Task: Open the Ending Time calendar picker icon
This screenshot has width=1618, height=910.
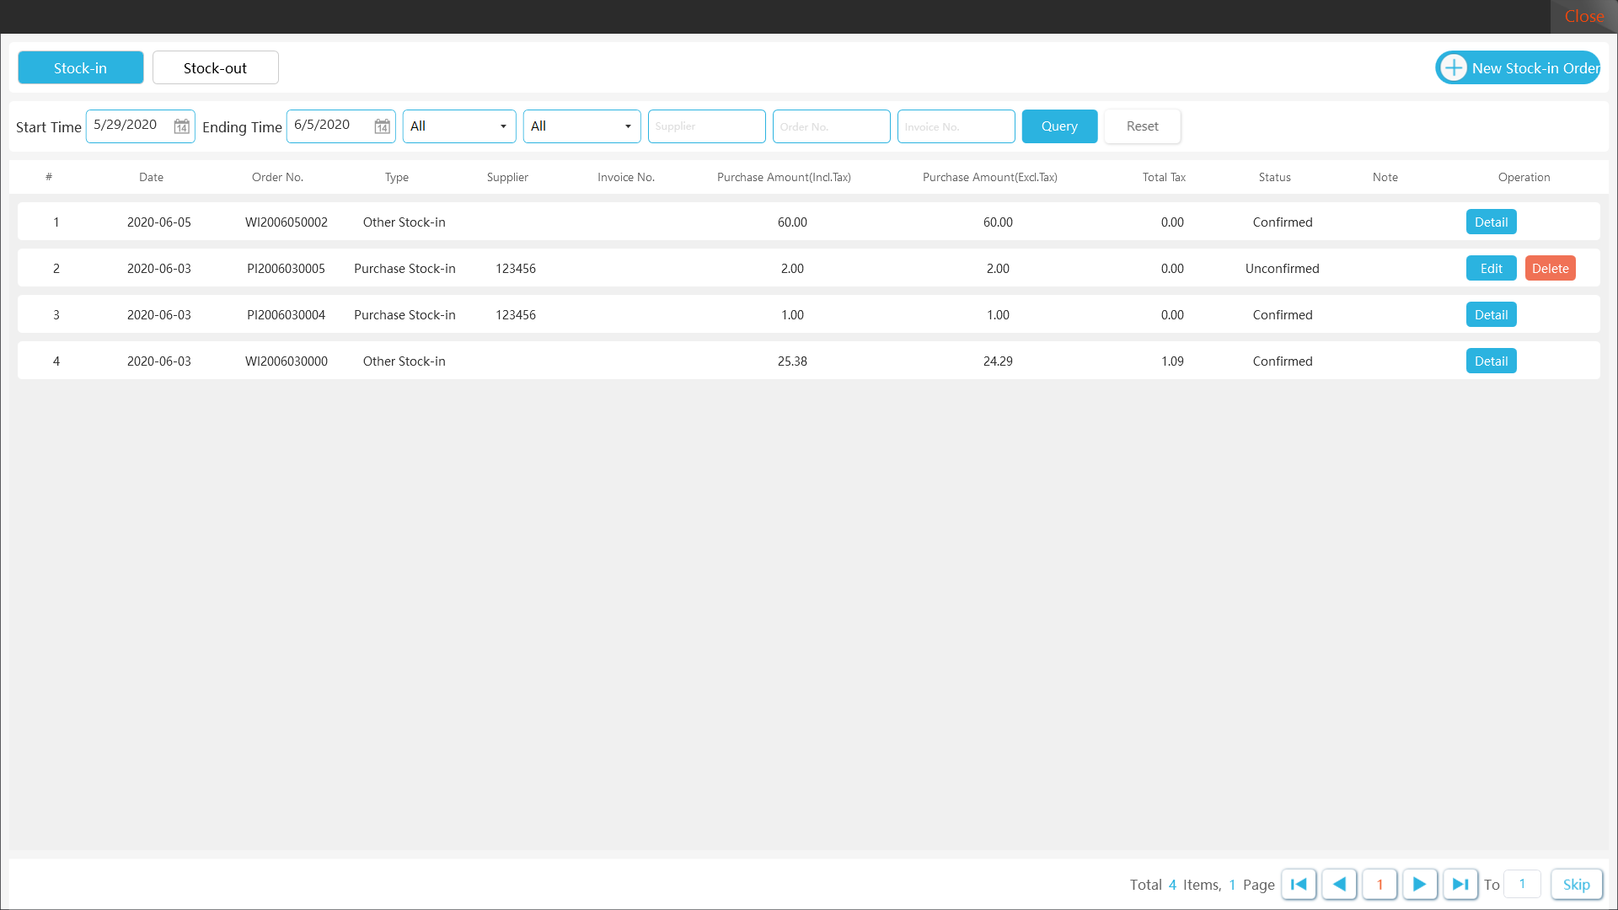Action: [x=382, y=126]
